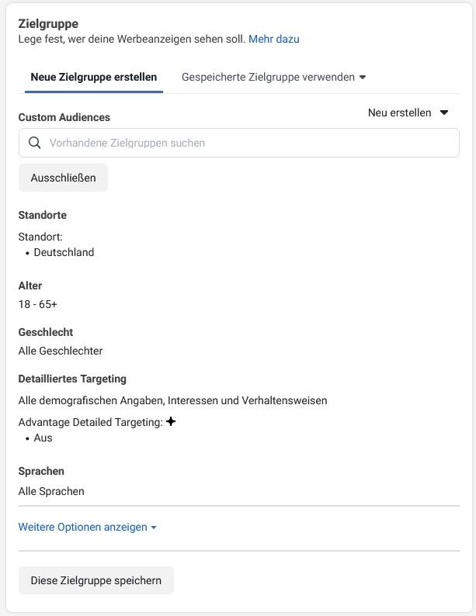Select the Deutschland location entry
The height and width of the screenshot is (616, 476).
(64, 252)
